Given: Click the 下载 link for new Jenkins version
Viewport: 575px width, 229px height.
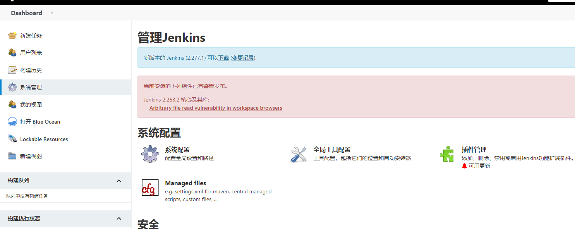Looking at the screenshot, I should coord(223,58).
